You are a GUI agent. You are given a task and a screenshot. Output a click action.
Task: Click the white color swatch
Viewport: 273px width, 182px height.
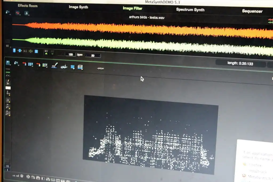coord(8,88)
